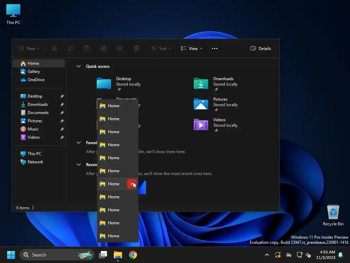The height and width of the screenshot is (263, 350).
Task: Click the Paste clipboard icon
Action: tap(87, 48)
